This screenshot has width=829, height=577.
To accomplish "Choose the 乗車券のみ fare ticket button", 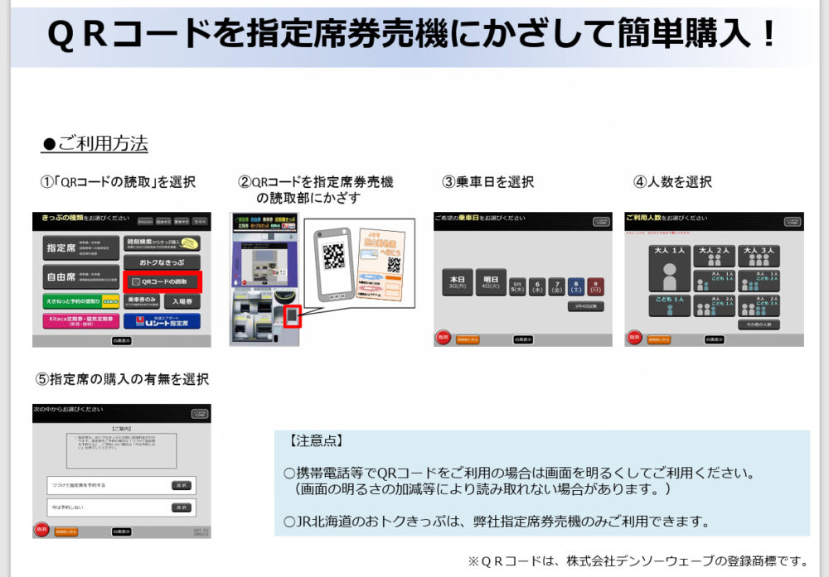I will click(x=141, y=301).
